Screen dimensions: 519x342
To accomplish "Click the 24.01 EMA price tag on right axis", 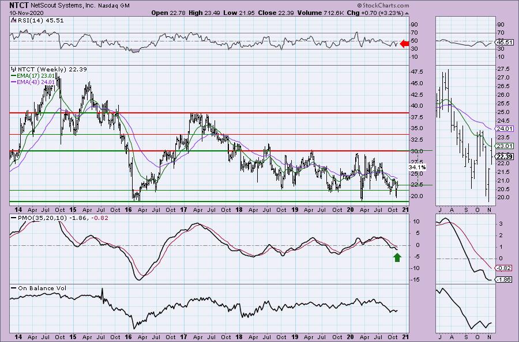I will (505, 129).
